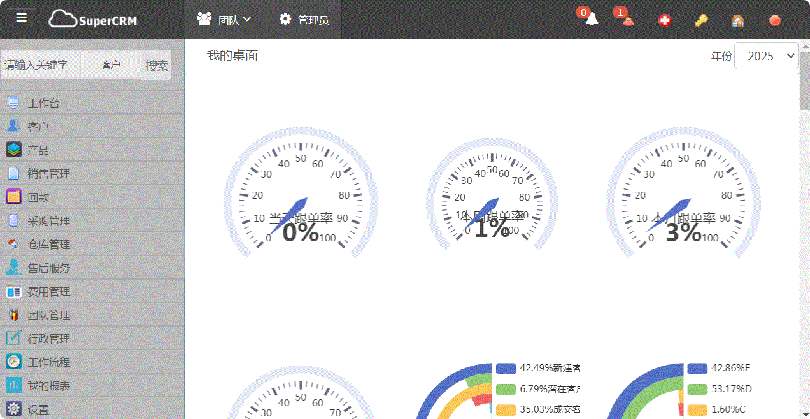The height and width of the screenshot is (419, 810).
Task: Click the 设置 gear icon
Action: (x=13, y=409)
